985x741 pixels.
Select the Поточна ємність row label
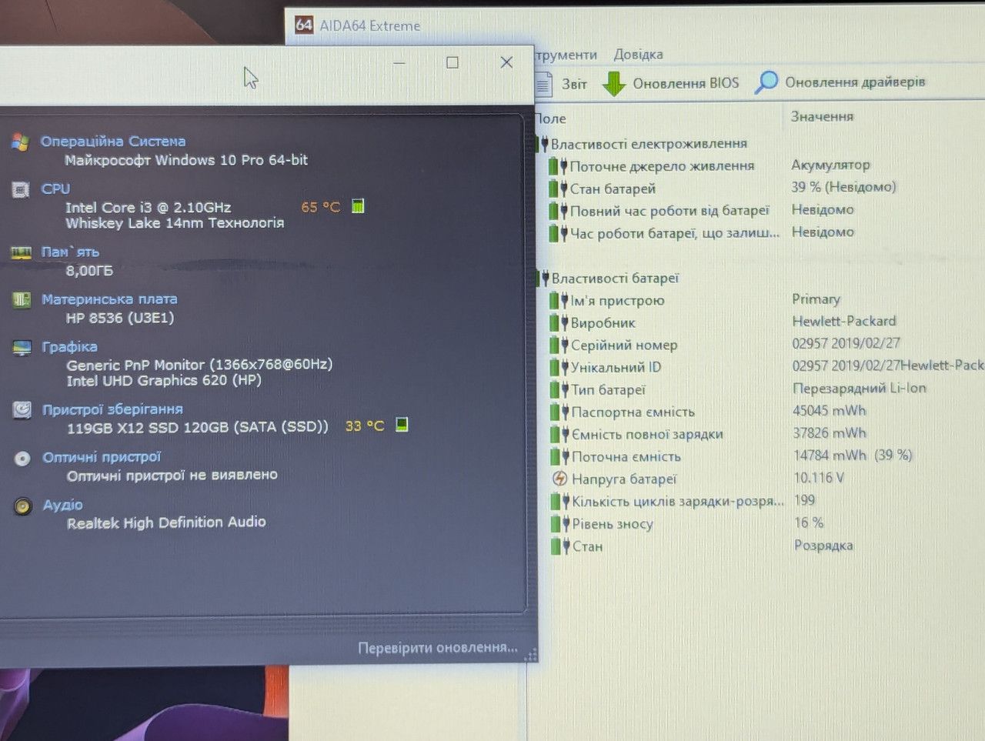[626, 456]
